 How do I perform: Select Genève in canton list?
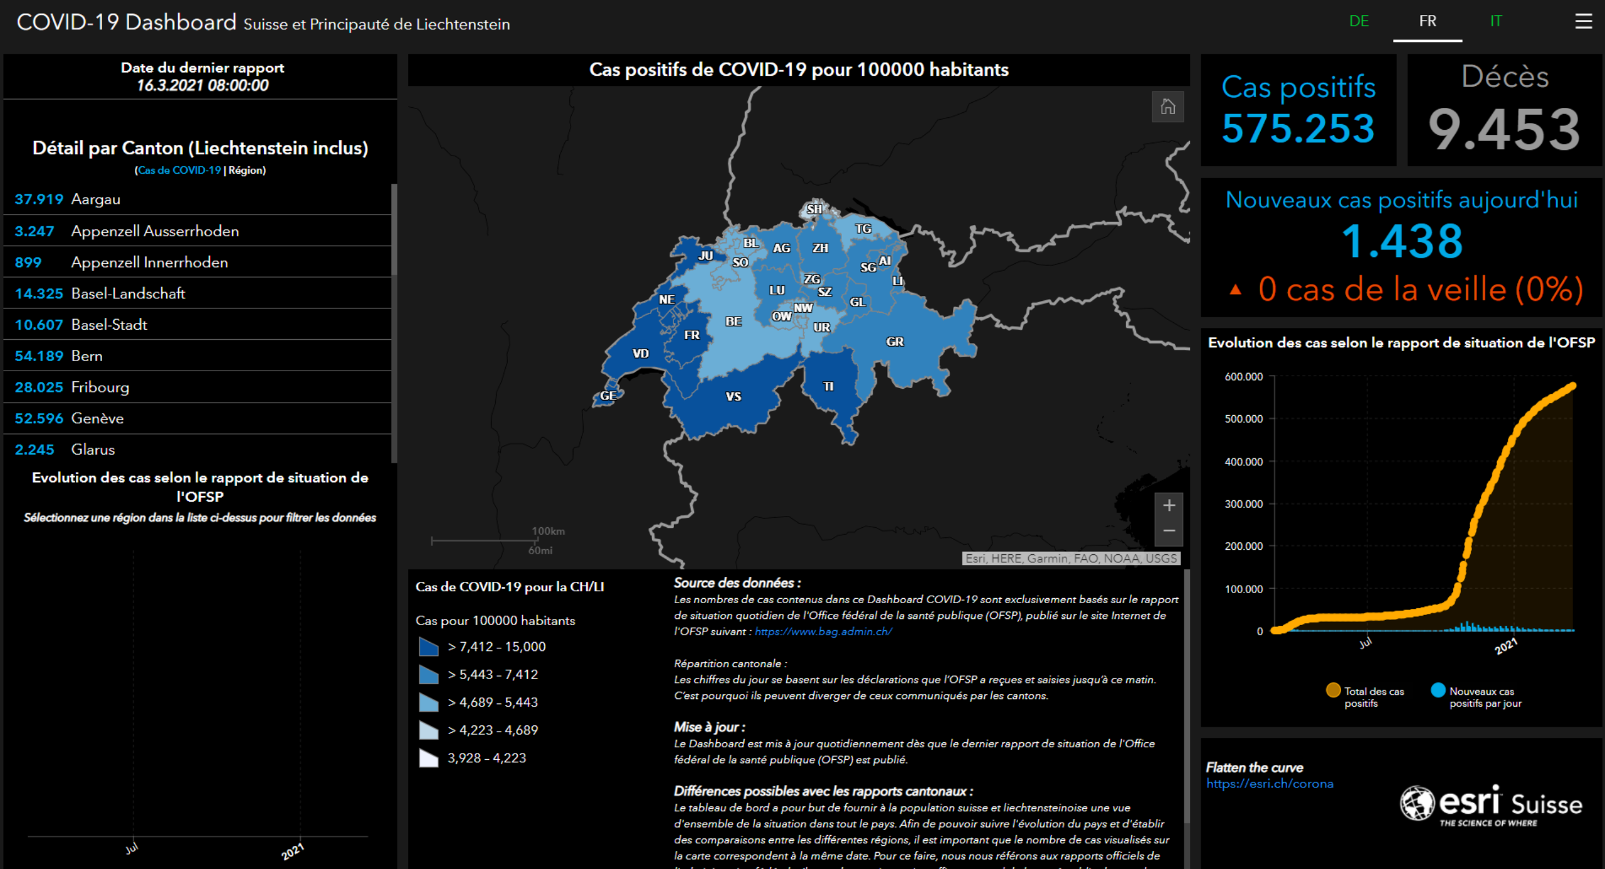pos(197,419)
